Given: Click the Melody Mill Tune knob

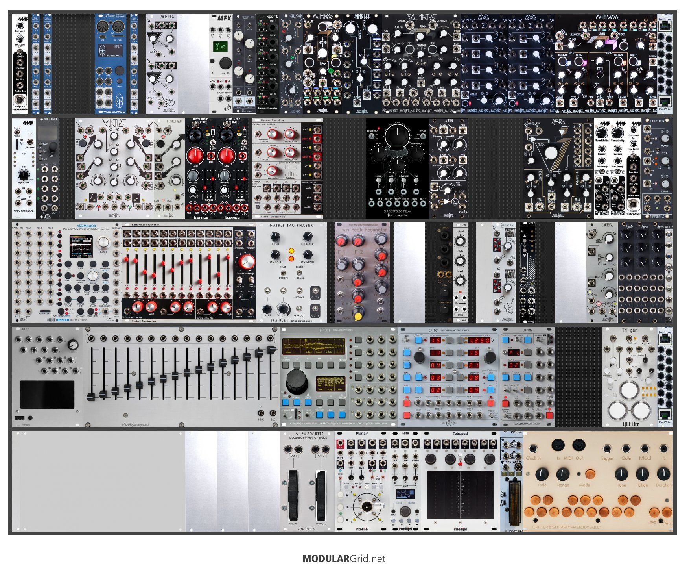Looking at the screenshot, I should 621,474.
